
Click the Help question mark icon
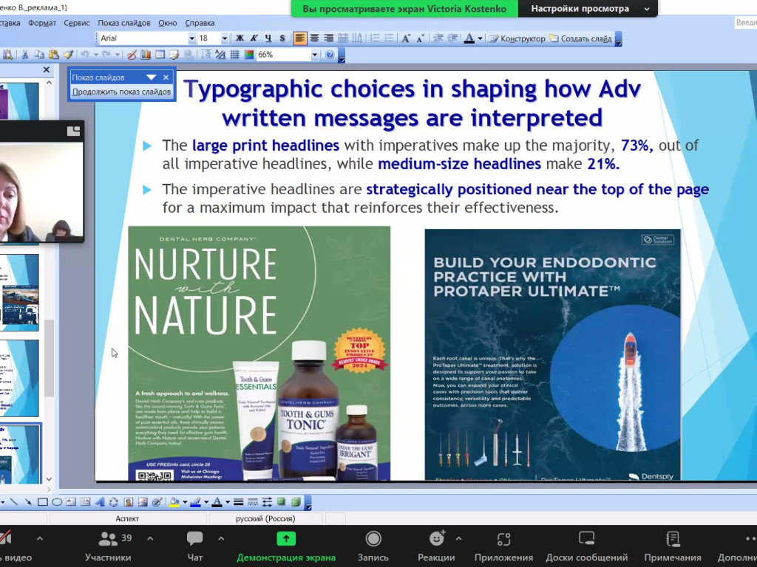point(329,55)
